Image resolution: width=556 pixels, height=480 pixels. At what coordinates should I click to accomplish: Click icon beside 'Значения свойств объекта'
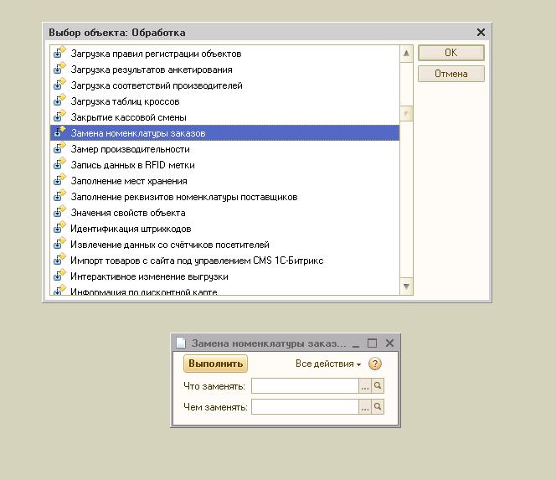tap(59, 213)
